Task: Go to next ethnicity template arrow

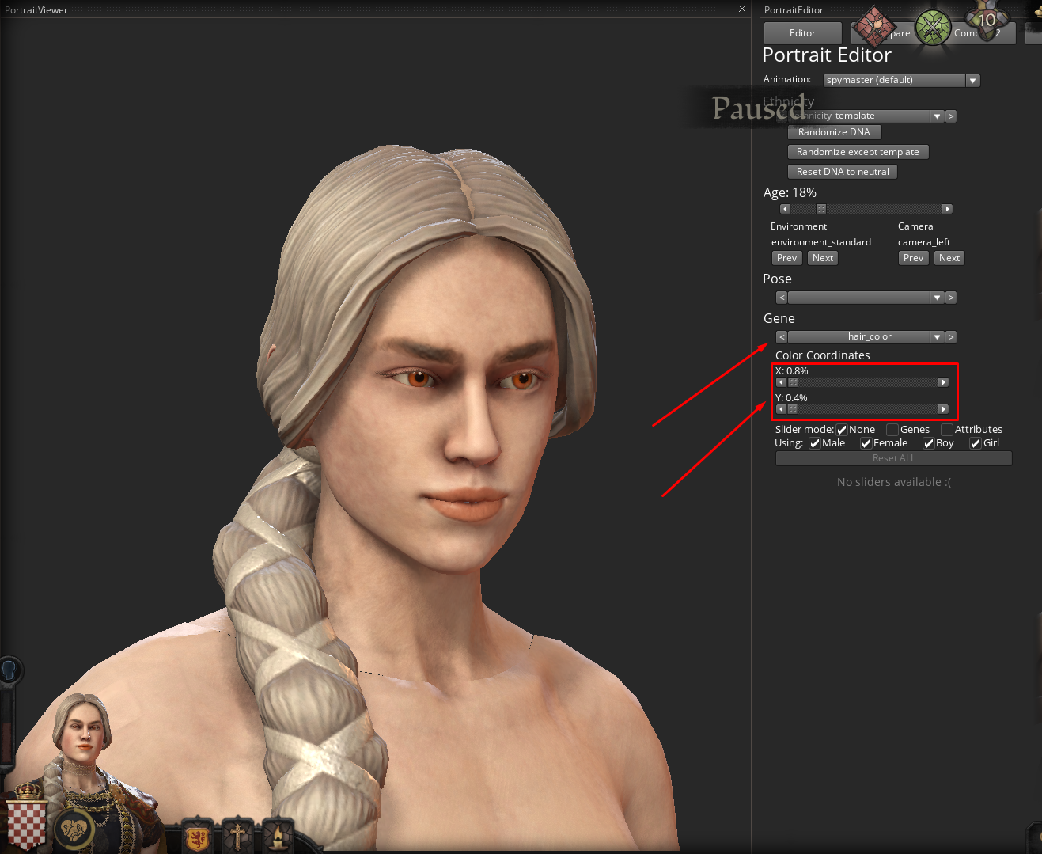Action: pos(951,116)
